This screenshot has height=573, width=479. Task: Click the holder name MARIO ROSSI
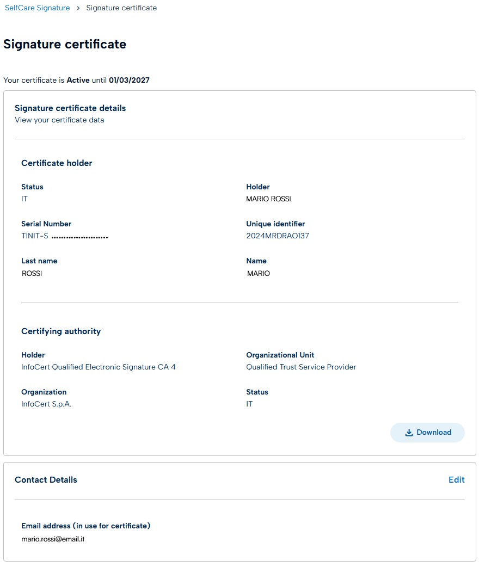click(x=269, y=199)
